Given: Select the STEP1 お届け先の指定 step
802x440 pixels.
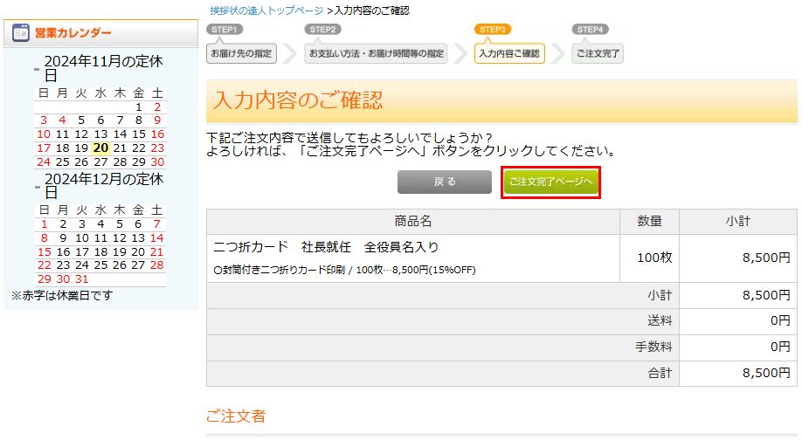Looking at the screenshot, I should click(241, 53).
